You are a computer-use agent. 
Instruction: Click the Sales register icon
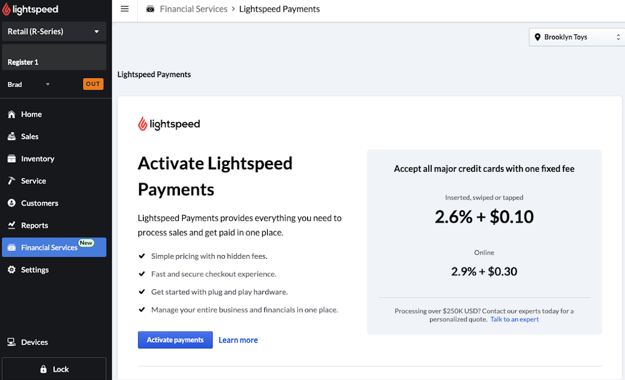point(12,136)
